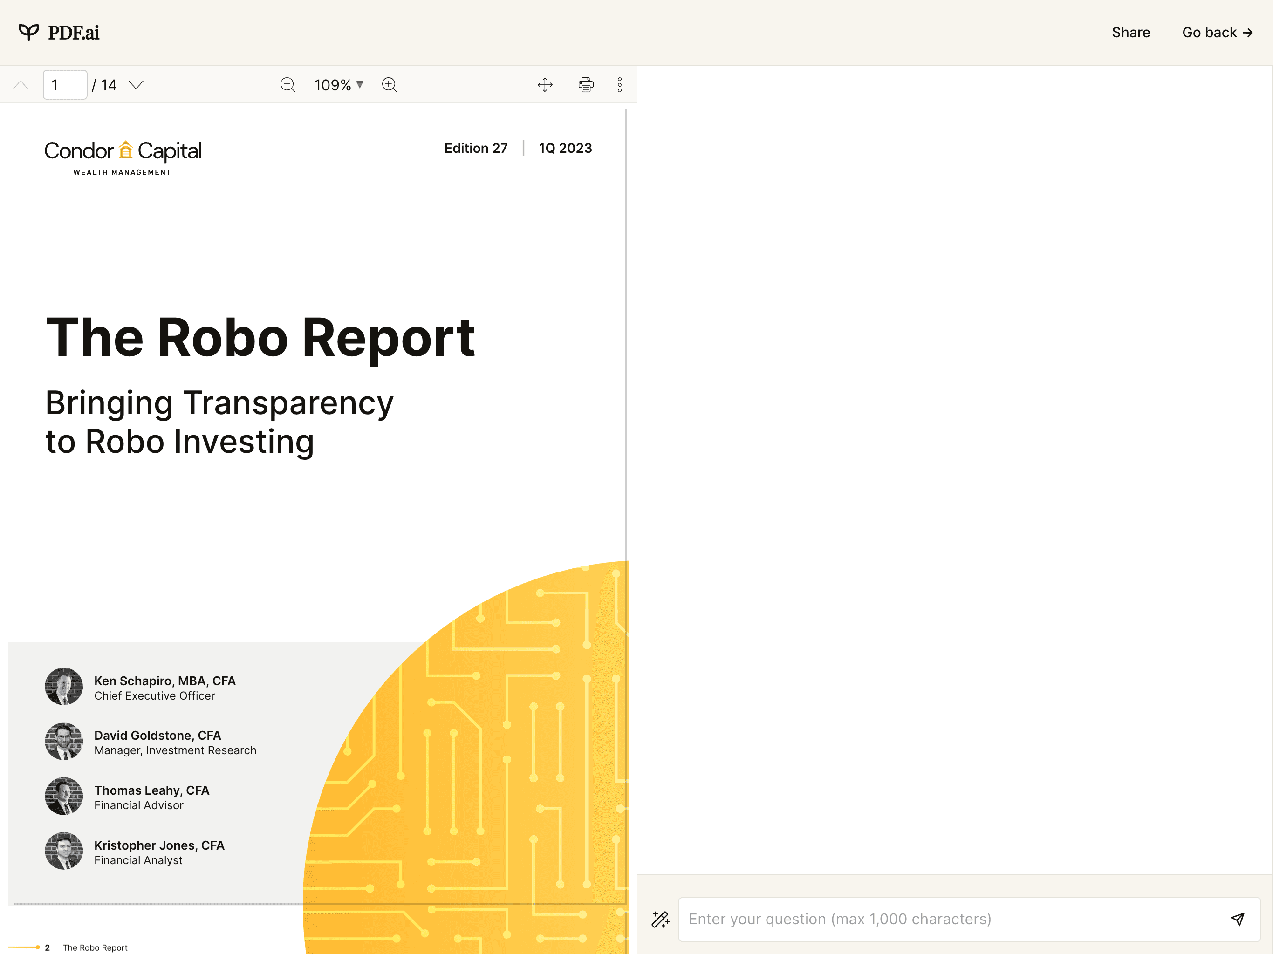The image size is (1273, 954).
Task: Click the magic wand suggestions icon
Action: pos(660,919)
